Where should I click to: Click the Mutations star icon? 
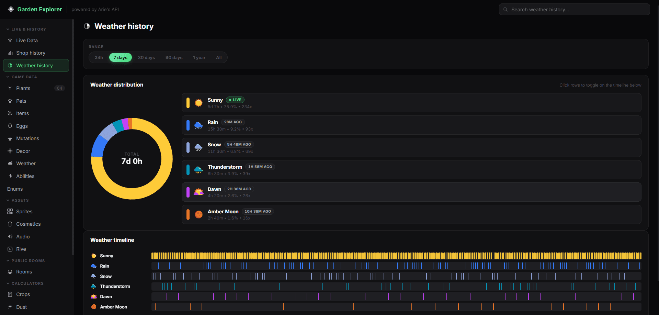(10, 138)
